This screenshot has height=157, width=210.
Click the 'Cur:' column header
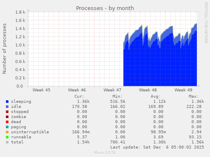pyautogui.click(x=79, y=96)
